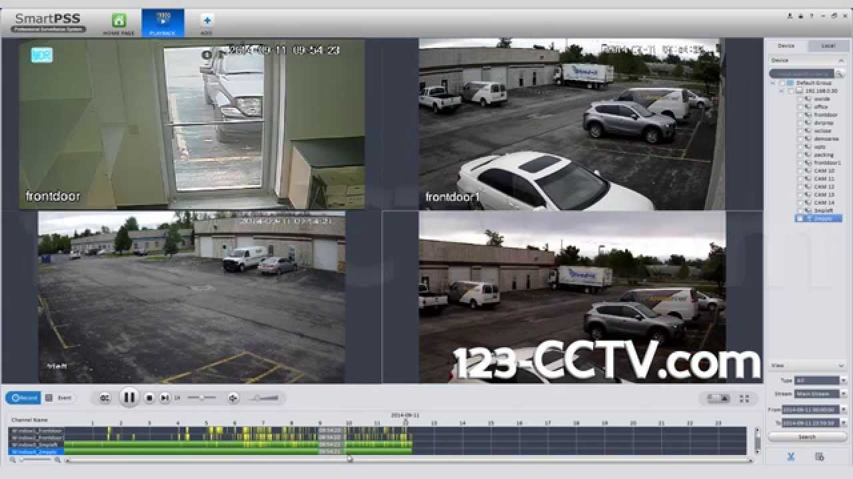Click the WDR icon in frontdoor pane
The width and height of the screenshot is (853, 479).
click(41, 55)
